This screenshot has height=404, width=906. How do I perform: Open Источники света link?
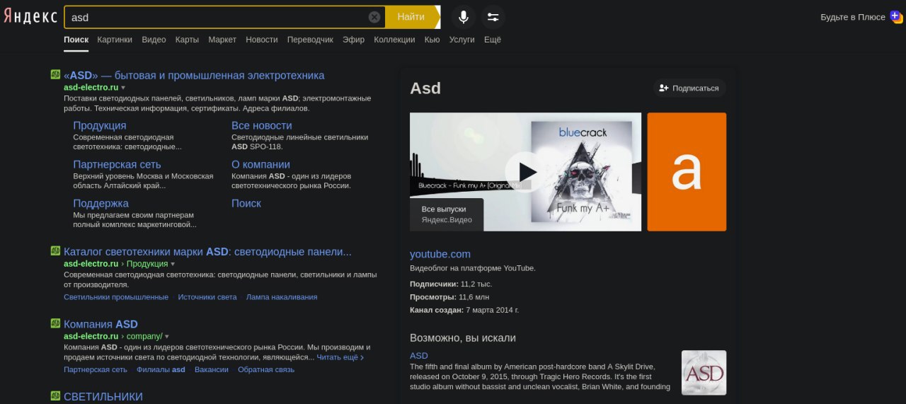207,297
